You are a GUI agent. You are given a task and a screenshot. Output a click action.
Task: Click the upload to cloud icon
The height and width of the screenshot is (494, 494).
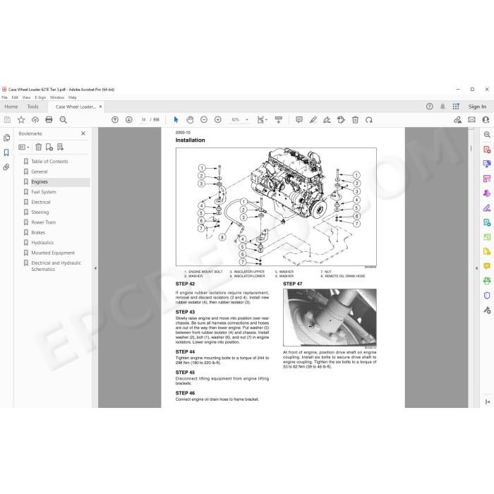pos(35,120)
